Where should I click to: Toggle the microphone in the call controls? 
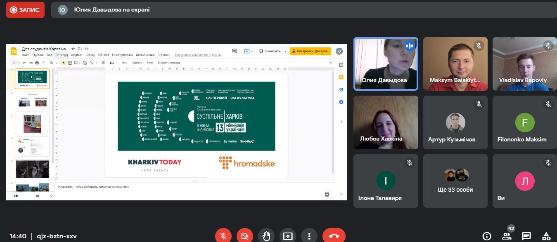(x=223, y=236)
